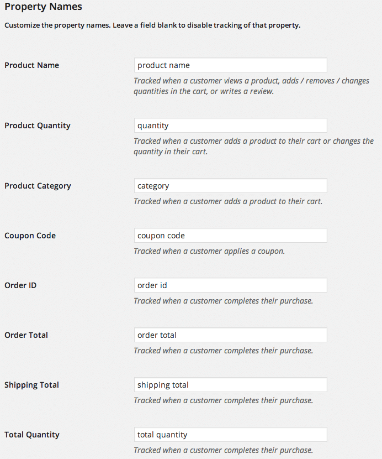The width and height of the screenshot is (382, 459).
Task: Click the "Shipping Total" row label
Action: tap(31, 385)
